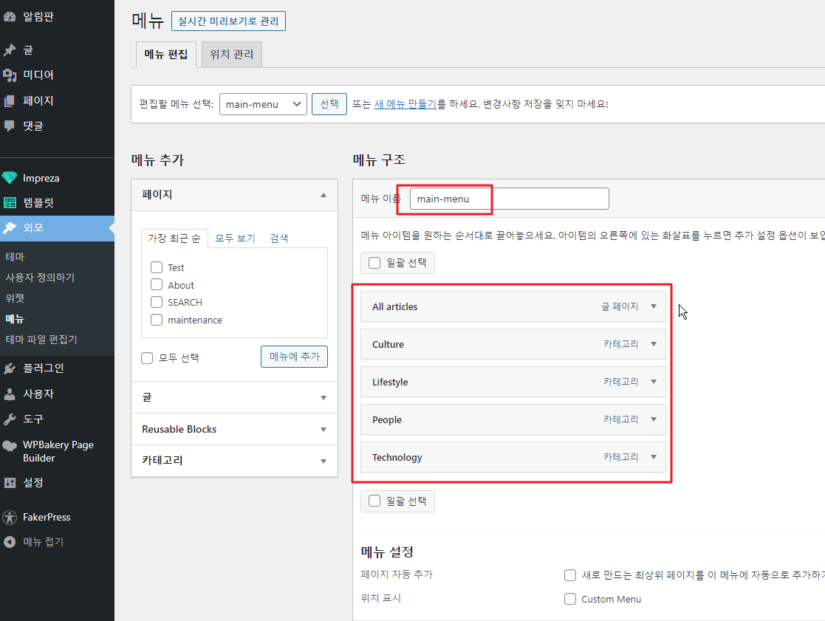Click the 설정 settings slider icon
Screen dimensions: 825x621
[x=10, y=483]
